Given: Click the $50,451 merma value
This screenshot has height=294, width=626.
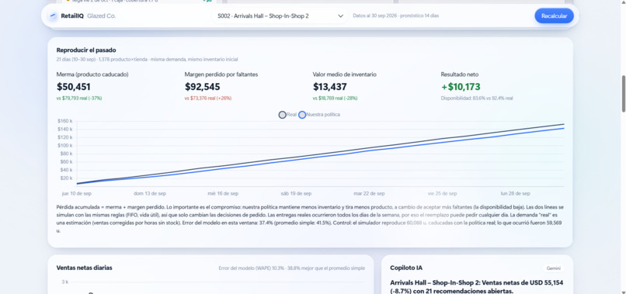Looking at the screenshot, I should [x=74, y=87].
